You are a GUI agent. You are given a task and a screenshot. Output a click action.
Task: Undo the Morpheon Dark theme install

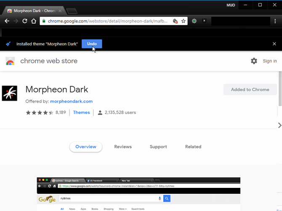click(x=92, y=44)
